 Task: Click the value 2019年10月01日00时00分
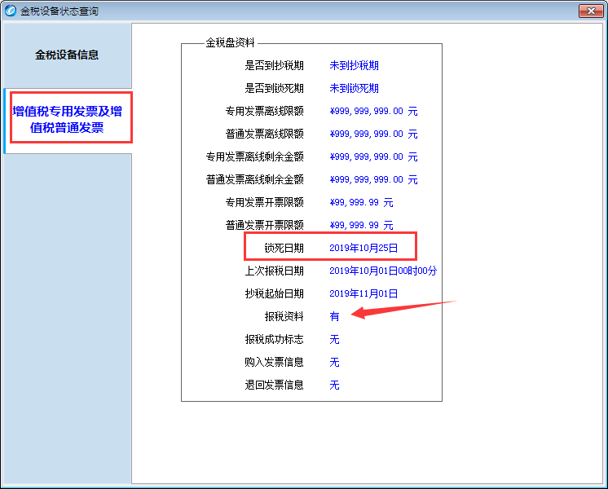[x=383, y=271]
